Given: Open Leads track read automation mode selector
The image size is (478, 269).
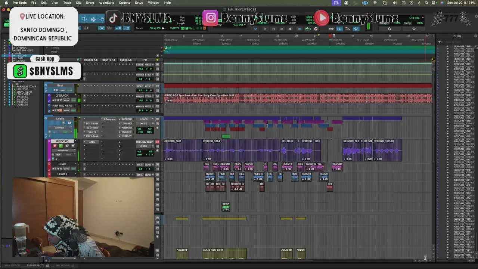Looking at the screenshot, I should click(66, 132).
